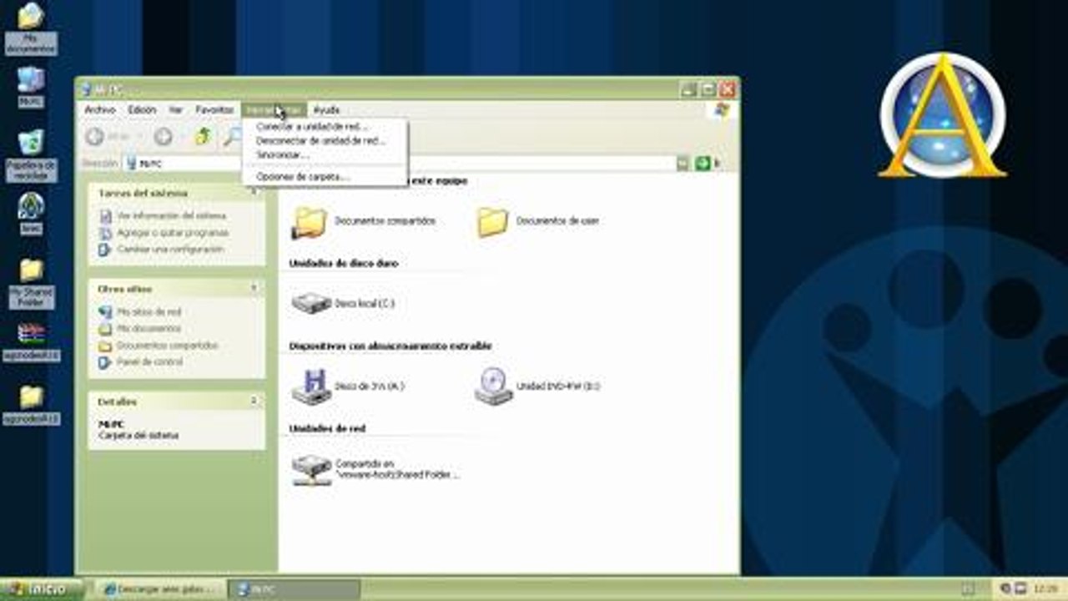Image resolution: width=1068 pixels, height=601 pixels.
Task: Click Cambiar una configuración link
Action: [170, 250]
